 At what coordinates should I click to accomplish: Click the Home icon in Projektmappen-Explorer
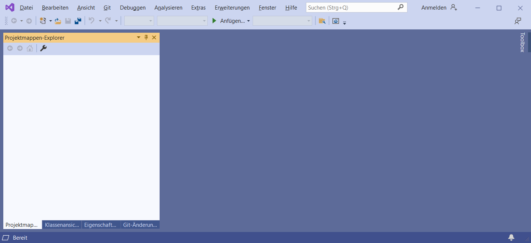(29, 48)
